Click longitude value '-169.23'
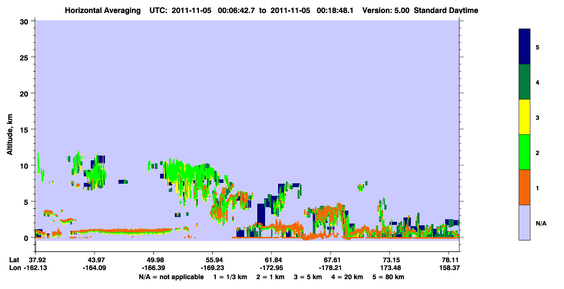Viewport: 564px width, 289px height. (x=212, y=268)
